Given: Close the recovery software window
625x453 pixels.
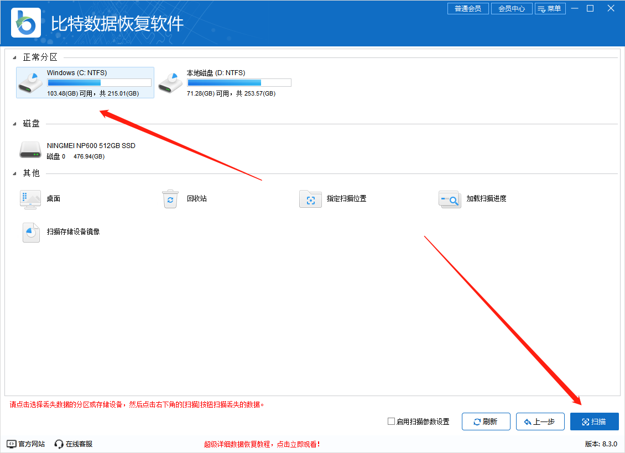Looking at the screenshot, I should [611, 8].
